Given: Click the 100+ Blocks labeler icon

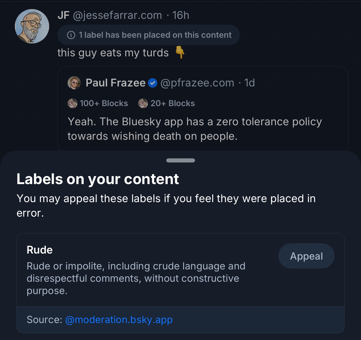Looking at the screenshot, I should coord(72,103).
